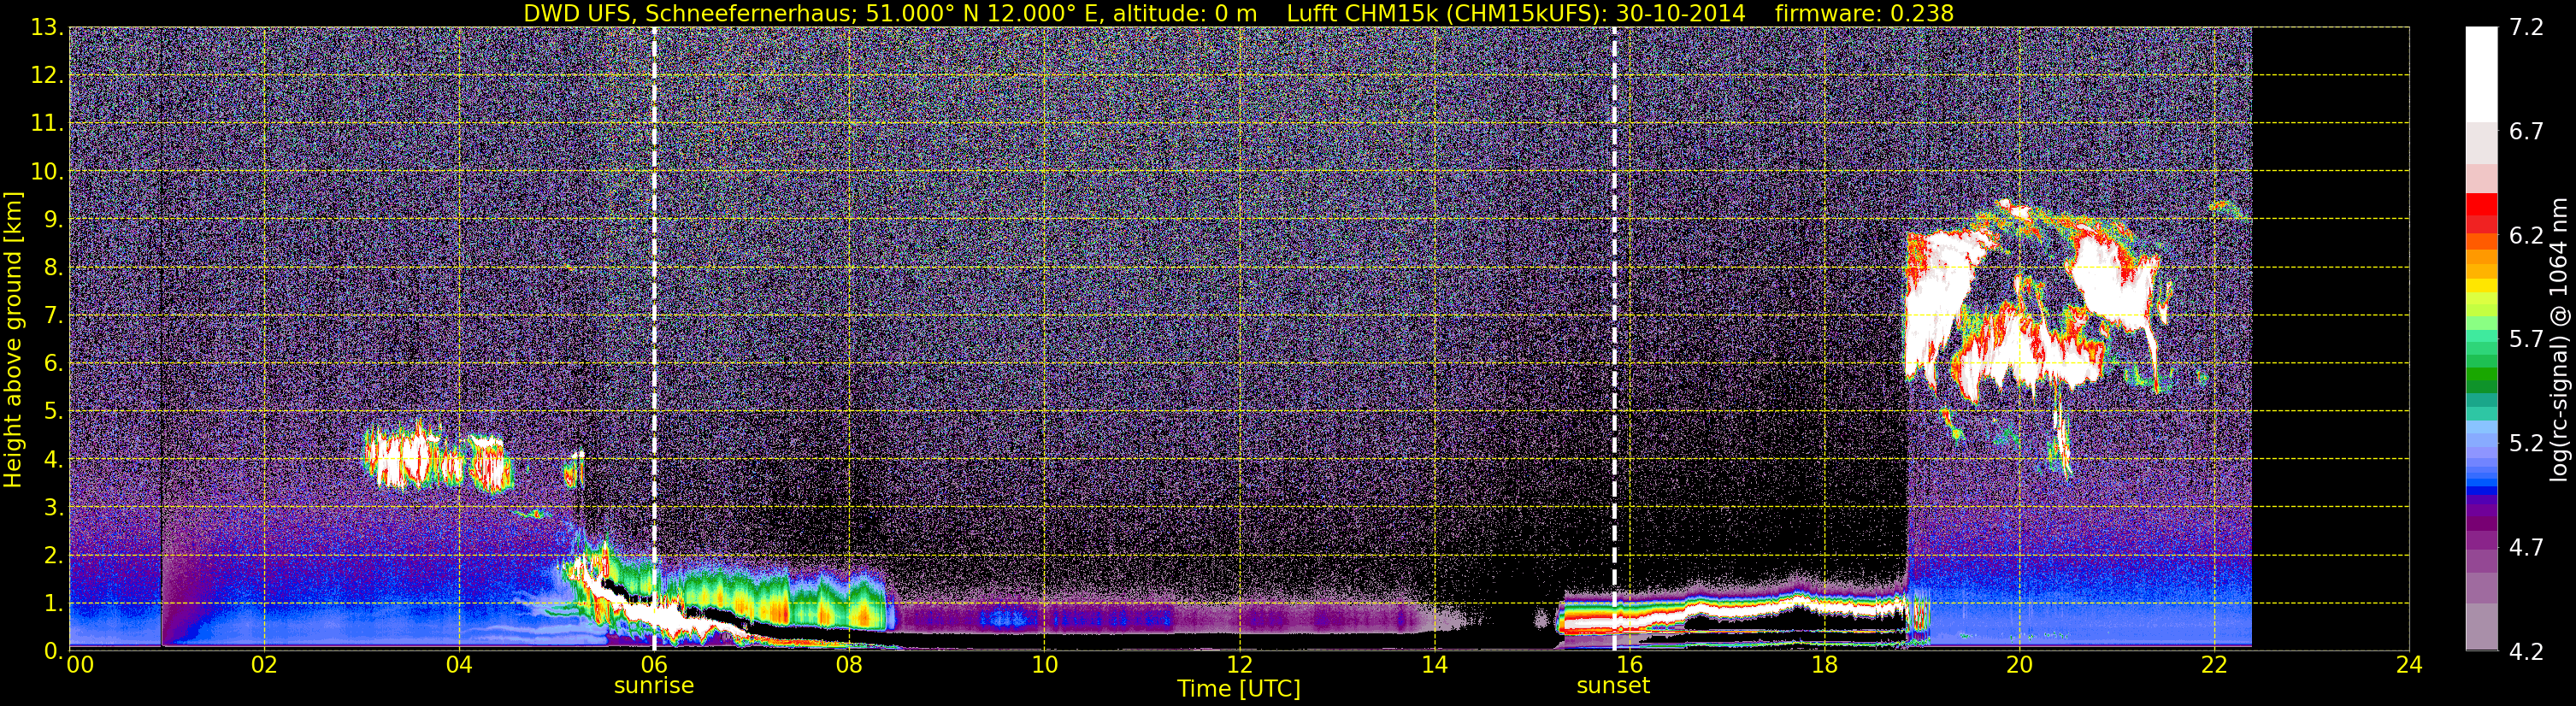Click the y-axis tick label '11.'

[47, 124]
